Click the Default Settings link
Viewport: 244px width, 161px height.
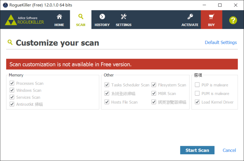point(221,42)
